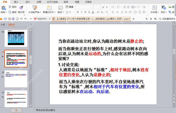The image size is (176, 113).
Task: Start slideshow from current slide icon
Action: 35,8
